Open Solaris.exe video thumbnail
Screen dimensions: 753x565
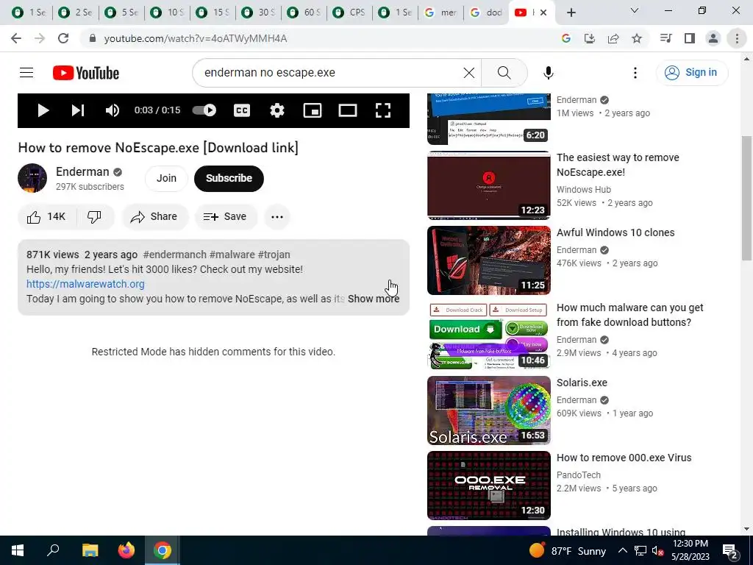(x=489, y=411)
